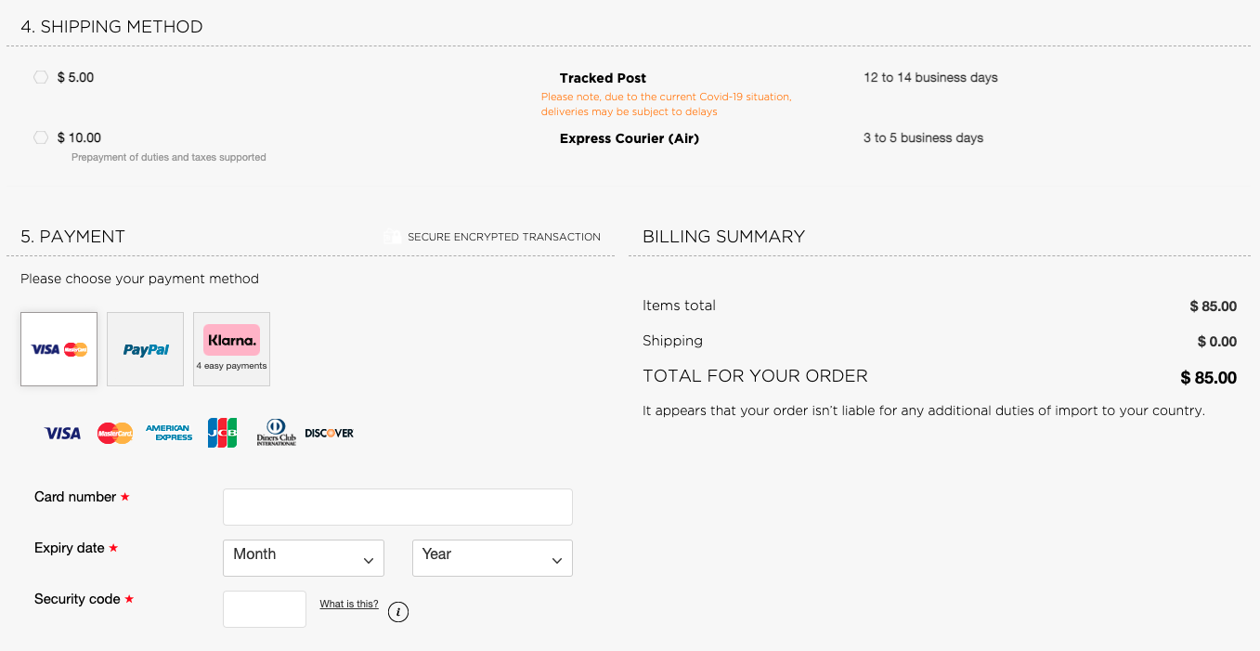Select the $10.00 Express Courier shipping option
The height and width of the screenshot is (651, 1260).
[41, 137]
